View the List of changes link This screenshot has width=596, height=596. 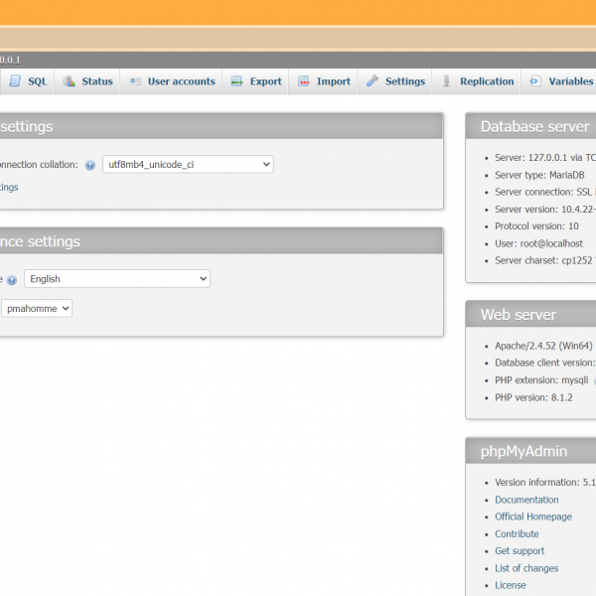526,568
